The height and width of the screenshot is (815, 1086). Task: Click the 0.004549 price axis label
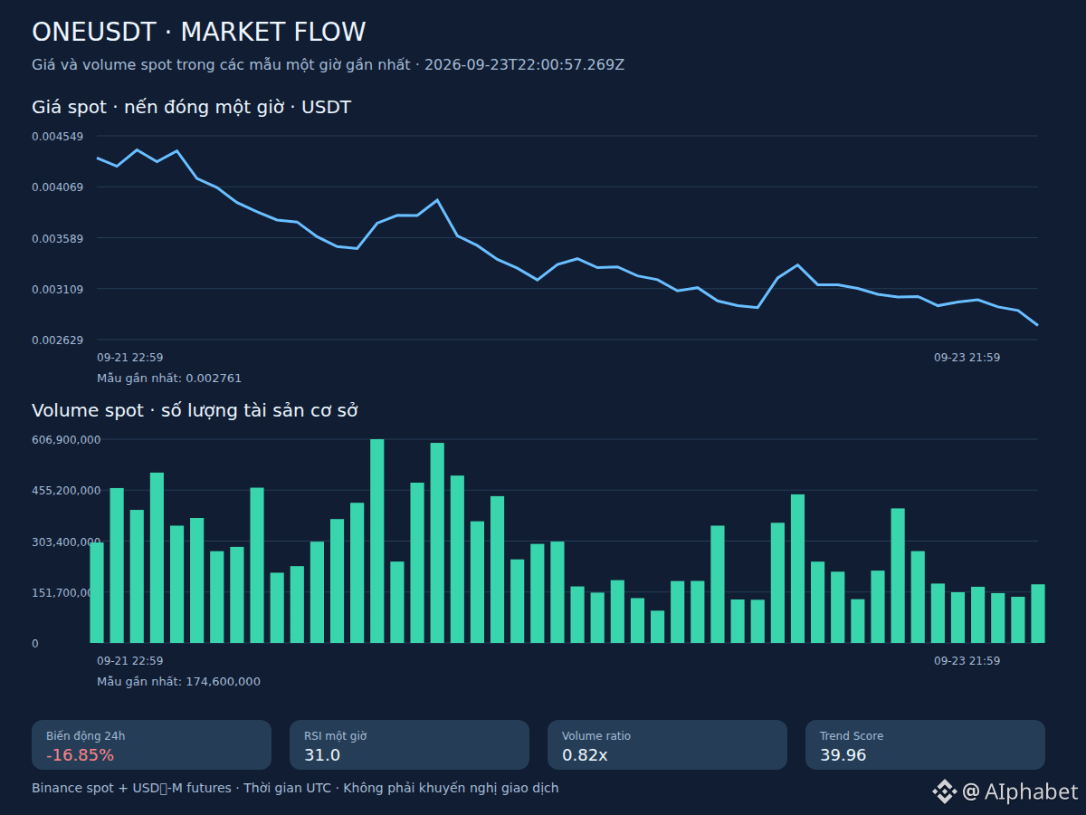click(58, 136)
